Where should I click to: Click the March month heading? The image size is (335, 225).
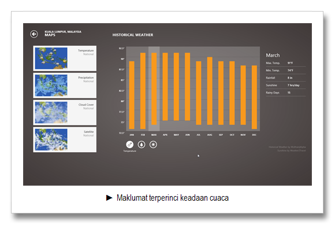273,55
